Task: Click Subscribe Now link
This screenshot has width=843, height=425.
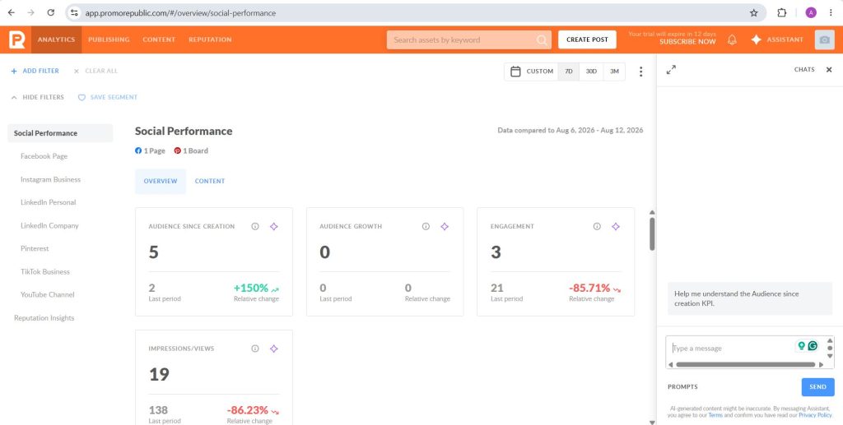Action: click(687, 42)
